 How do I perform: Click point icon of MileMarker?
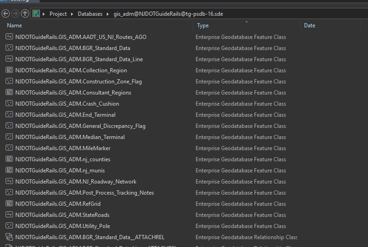9,148
